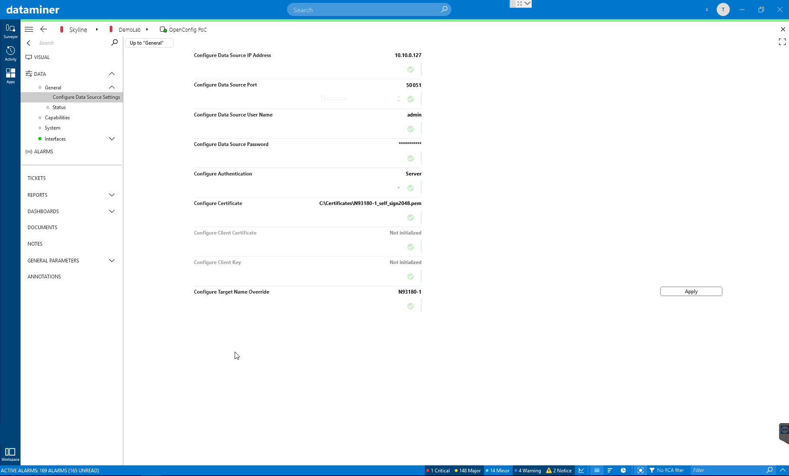Screen dimensions: 789x476
Task: Click the Apply button
Action: pyautogui.click(x=691, y=291)
